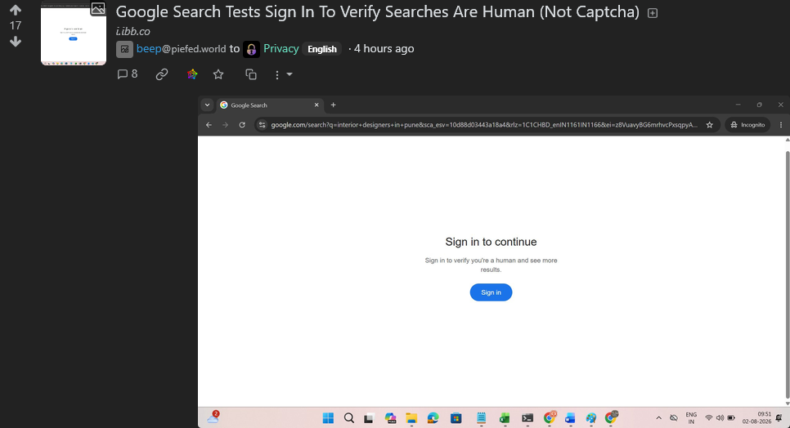
Task: Click the English language badge
Action: point(322,49)
